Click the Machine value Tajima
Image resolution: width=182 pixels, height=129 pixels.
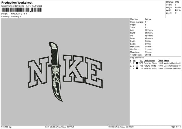(x=148, y=19)
